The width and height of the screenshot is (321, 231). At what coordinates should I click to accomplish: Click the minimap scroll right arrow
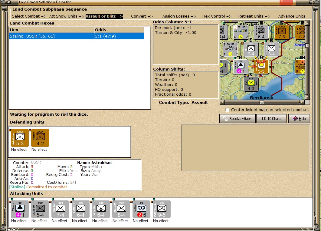tap(302, 102)
